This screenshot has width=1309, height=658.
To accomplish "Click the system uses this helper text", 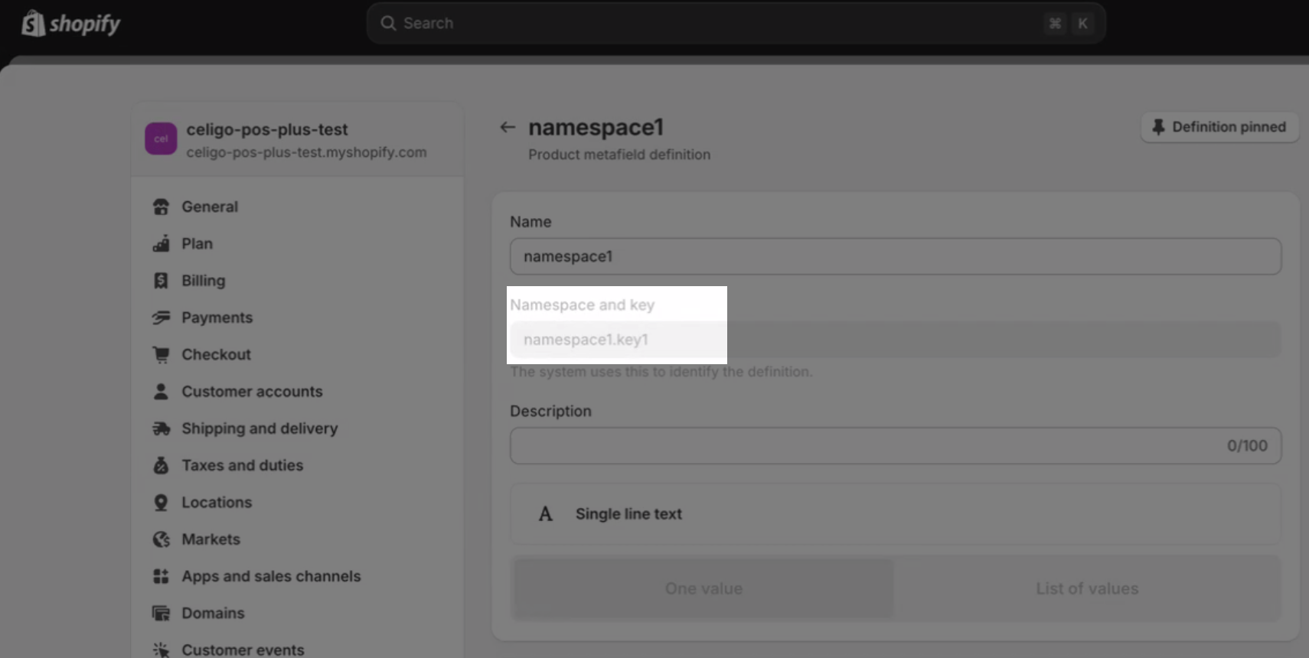I will [661, 372].
